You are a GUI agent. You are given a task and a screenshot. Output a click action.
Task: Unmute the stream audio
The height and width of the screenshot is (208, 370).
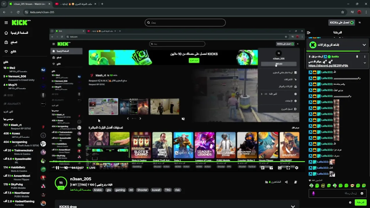point(66,168)
